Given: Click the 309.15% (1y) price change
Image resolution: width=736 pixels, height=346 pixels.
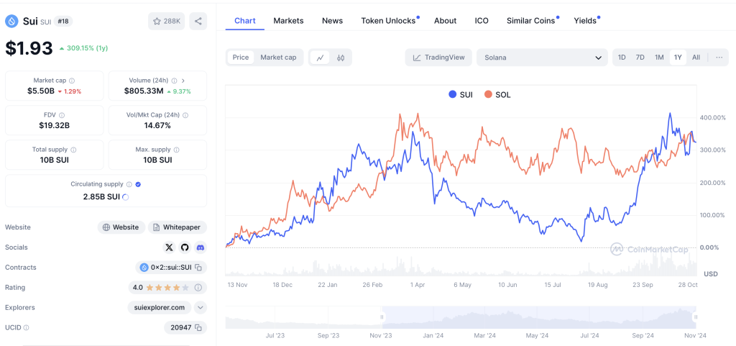Looking at the screenshot, I should (84, 48).
